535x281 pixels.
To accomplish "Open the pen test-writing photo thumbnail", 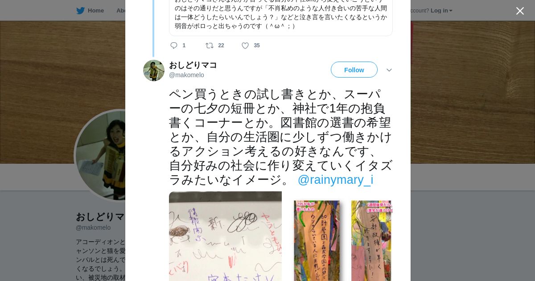I will click(x=225, y=236).
